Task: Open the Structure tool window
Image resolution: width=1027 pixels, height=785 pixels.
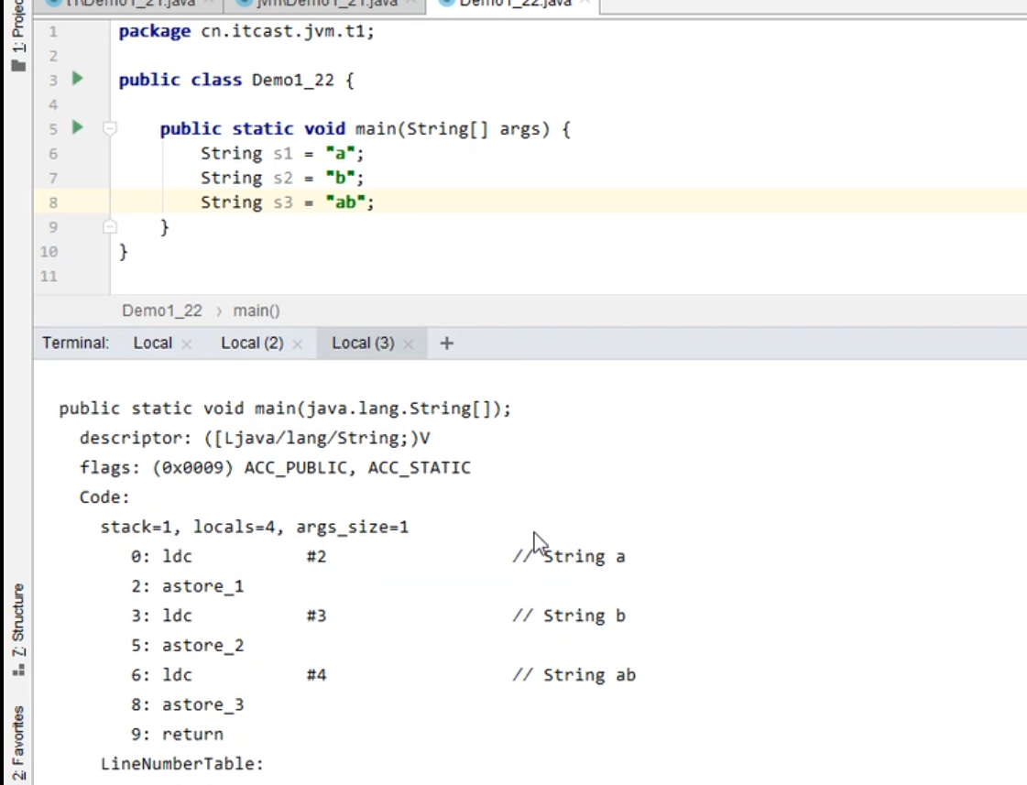Action: tap(18, 630)
